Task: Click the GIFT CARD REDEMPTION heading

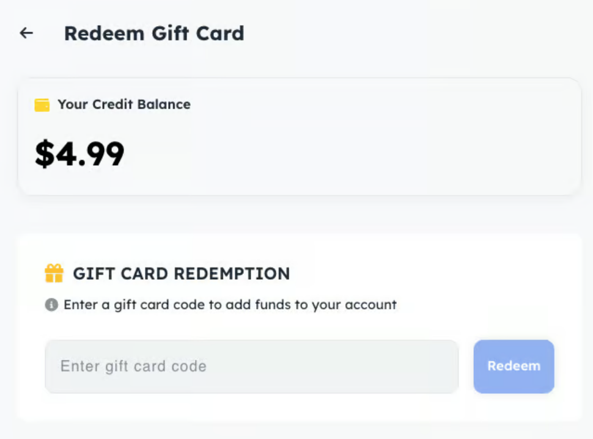Action: click(182, 274)
